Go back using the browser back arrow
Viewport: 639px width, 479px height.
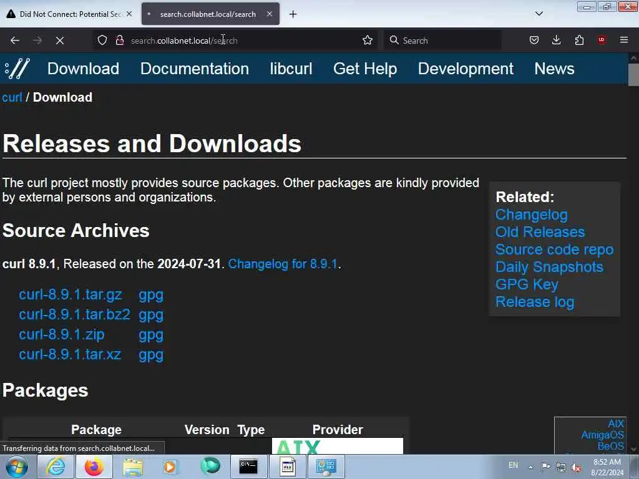click(x=15, y=41)
